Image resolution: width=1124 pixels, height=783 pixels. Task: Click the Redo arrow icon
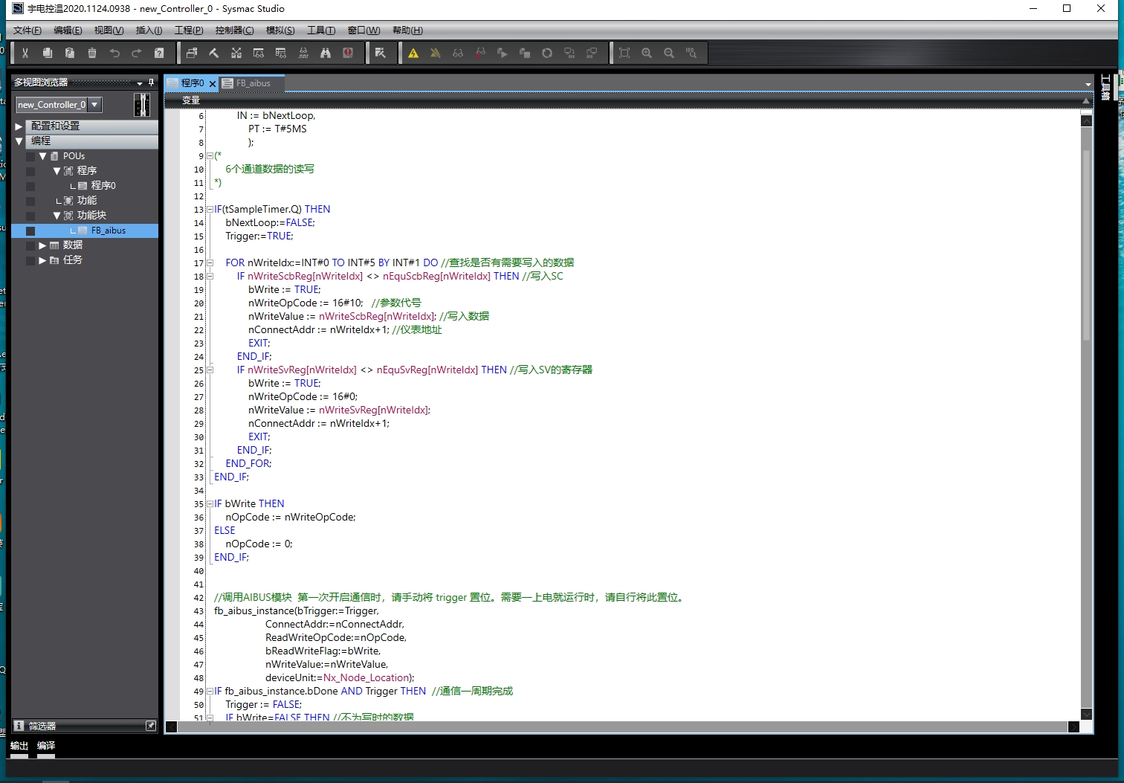click(x=137, y=53)
